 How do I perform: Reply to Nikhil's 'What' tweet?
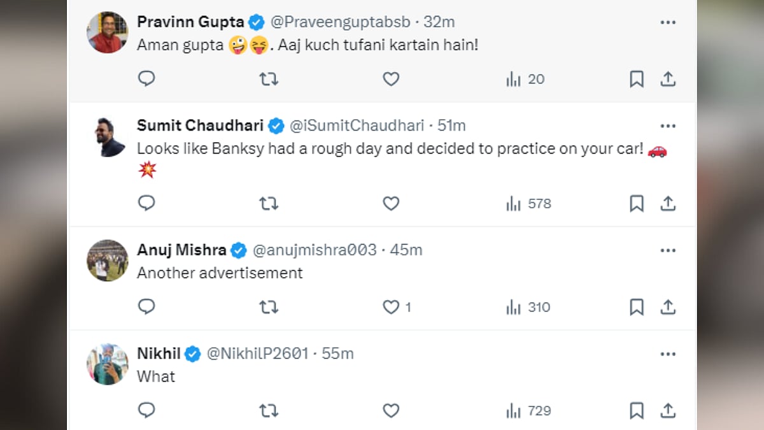point(146,411)
